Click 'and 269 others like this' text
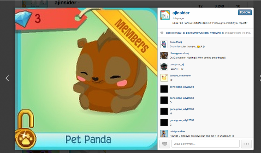The image size is (261, 153). pos(238,33)
